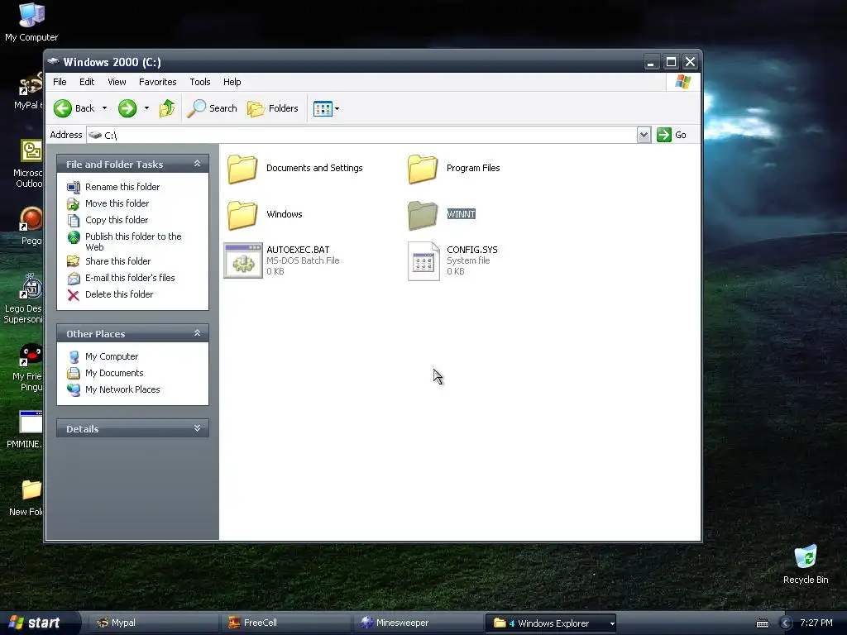Show hidden tray icons arrow
The image size is (847, 635).
[x=786, y=623]
